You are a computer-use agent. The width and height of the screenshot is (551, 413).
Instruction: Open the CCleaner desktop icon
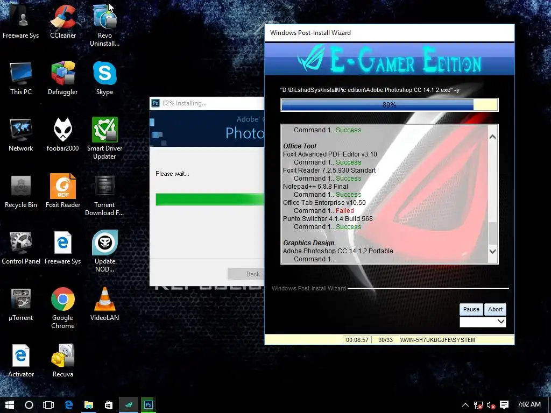tap(63, 21)
